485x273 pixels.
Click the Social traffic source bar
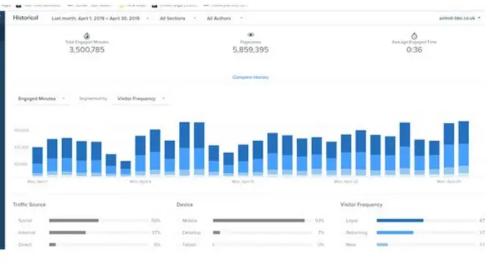point(74,221)
